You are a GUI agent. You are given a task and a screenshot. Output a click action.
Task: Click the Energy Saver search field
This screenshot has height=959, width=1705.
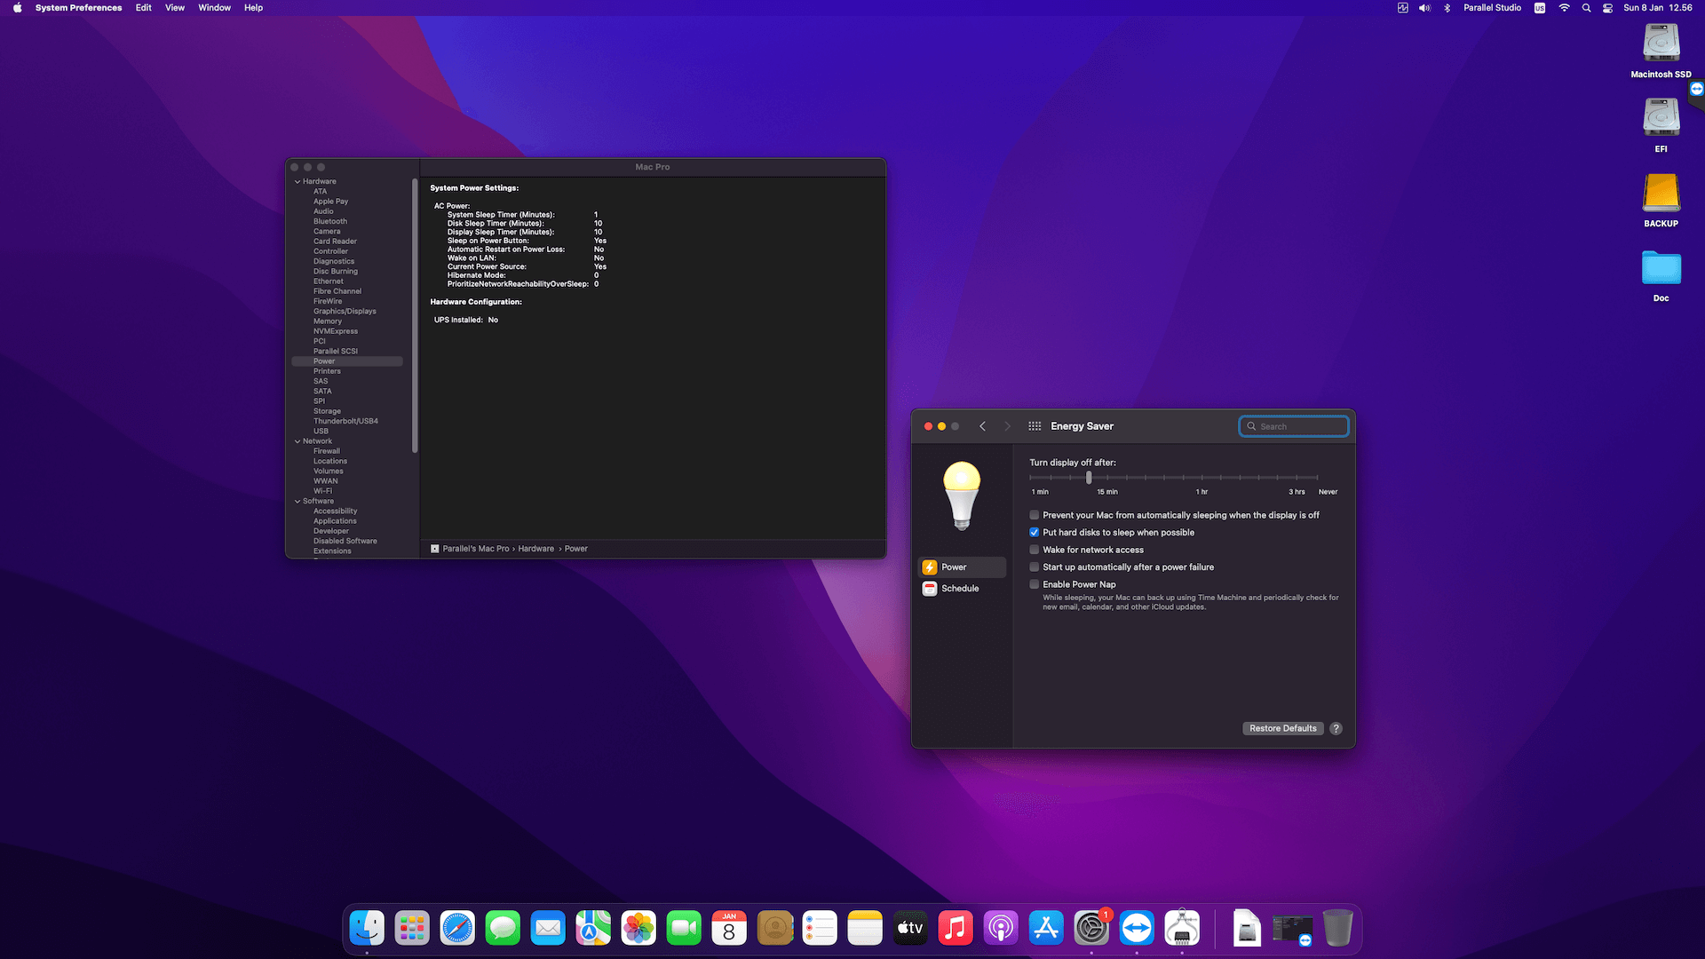pyautogui.click(x=1294, y=426)
